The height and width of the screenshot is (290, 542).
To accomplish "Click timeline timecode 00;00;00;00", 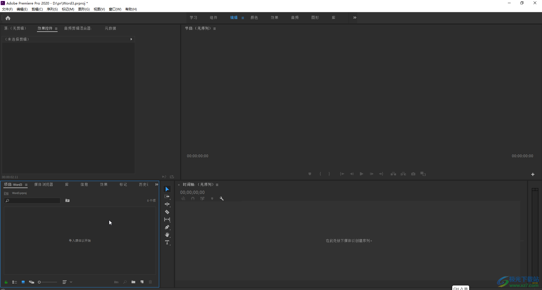I will (x=193, y=192).
